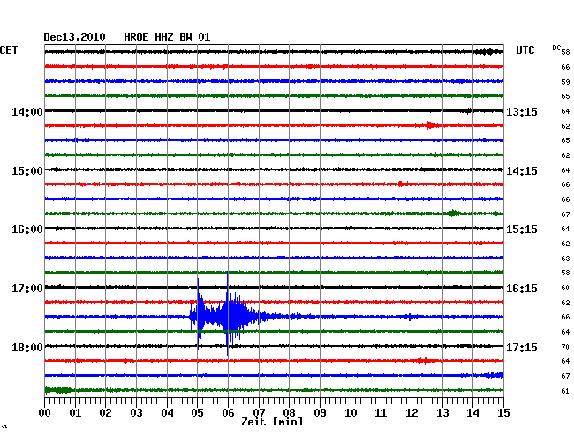Image resolution: width=574 pixels, height=436 pixels.
Task: Click the UTC timezone label
Action: (x=525, y=50)
